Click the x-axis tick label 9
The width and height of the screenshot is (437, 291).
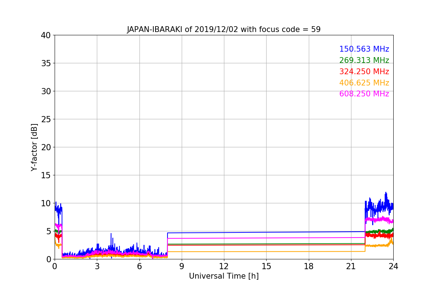[182, 266]
